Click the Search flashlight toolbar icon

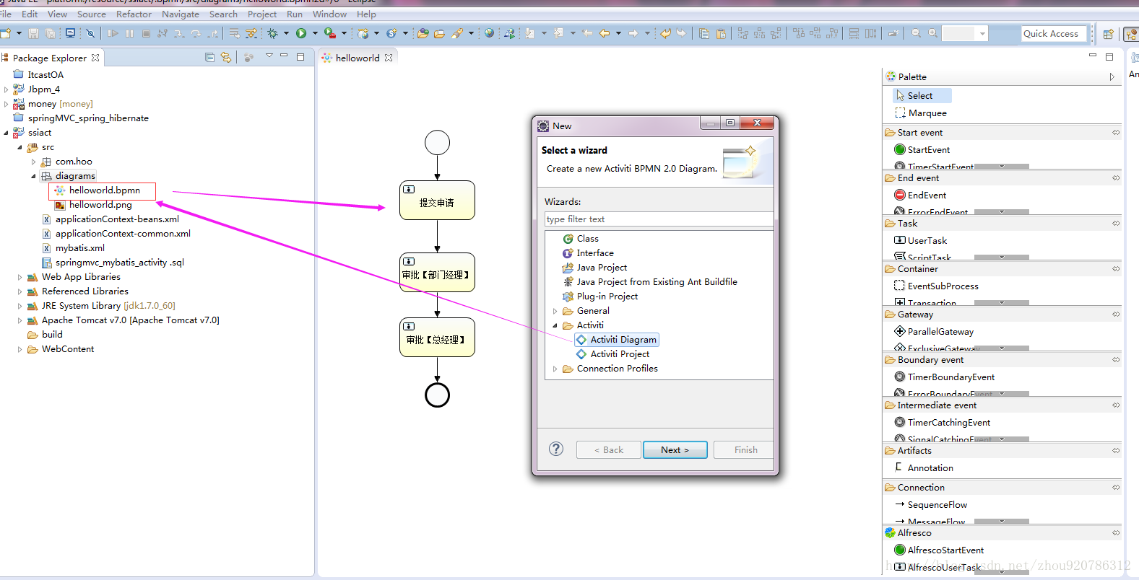point(456,33)
